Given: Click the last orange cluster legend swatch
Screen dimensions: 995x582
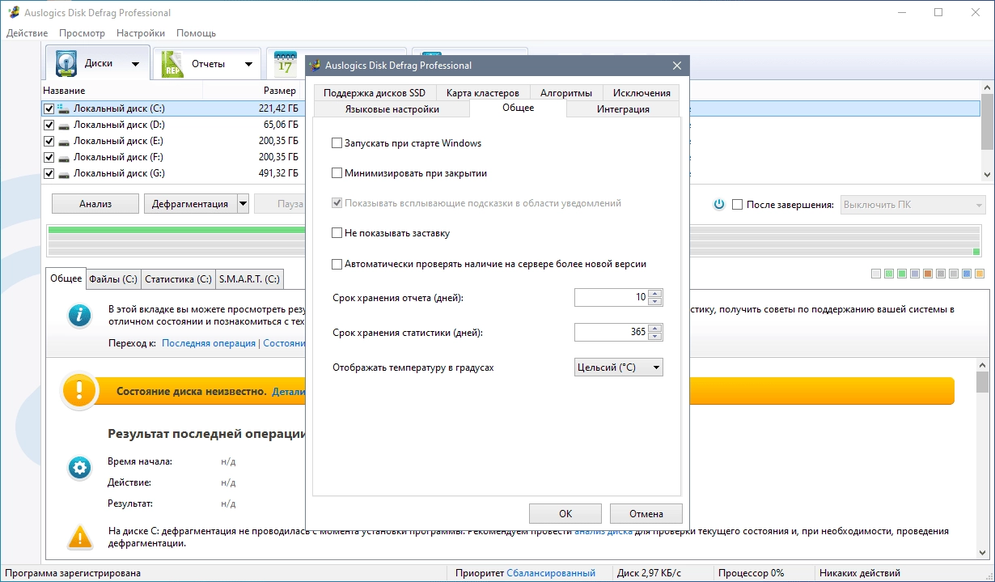Looking at the screenshot, I should click(980, 274).
